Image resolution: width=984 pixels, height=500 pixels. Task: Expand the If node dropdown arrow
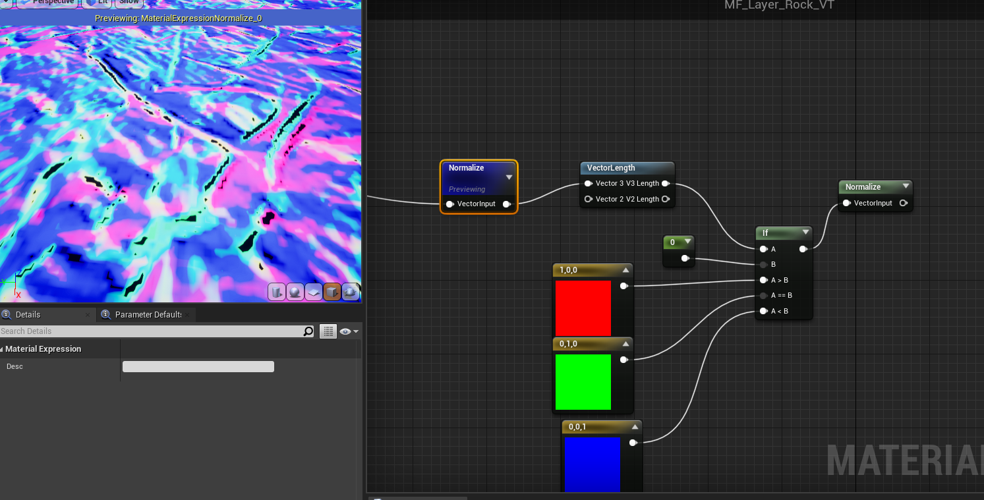(x=805, y=233)
